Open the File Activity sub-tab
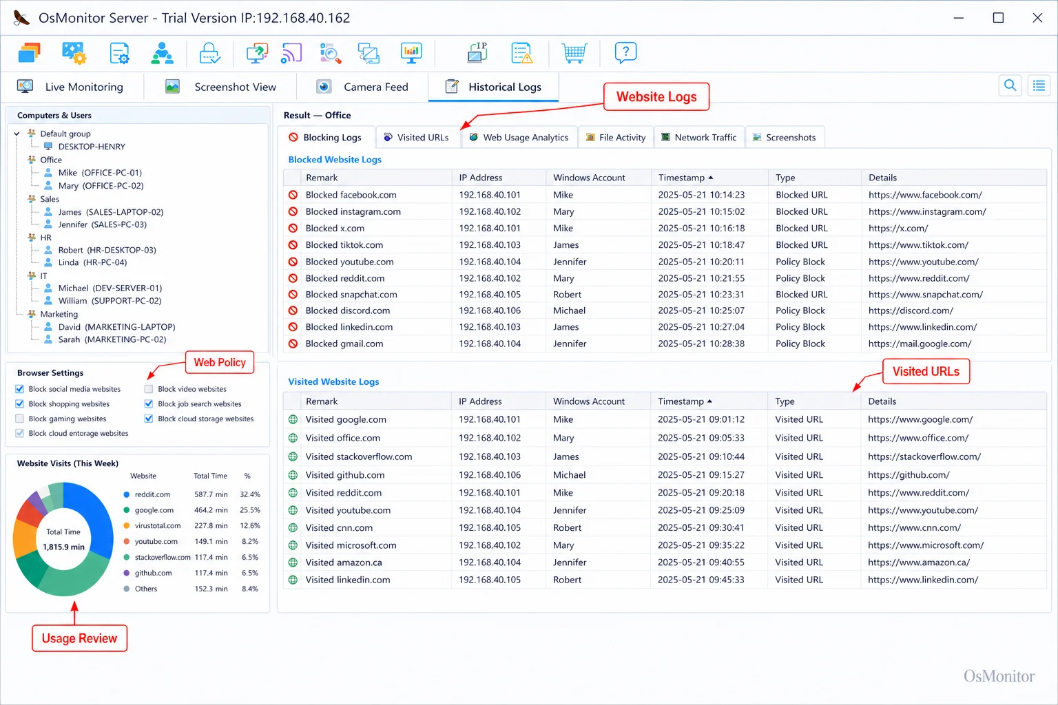This screenshot has height=705, width=1058. [x=616, y=138]
